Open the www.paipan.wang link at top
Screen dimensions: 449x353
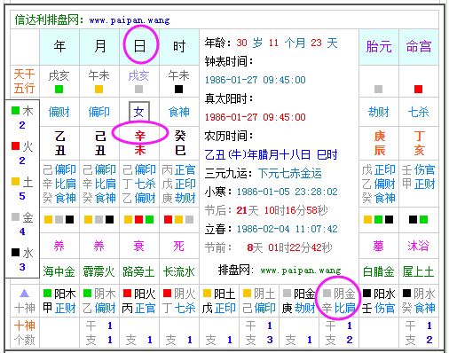click(130, 20)
